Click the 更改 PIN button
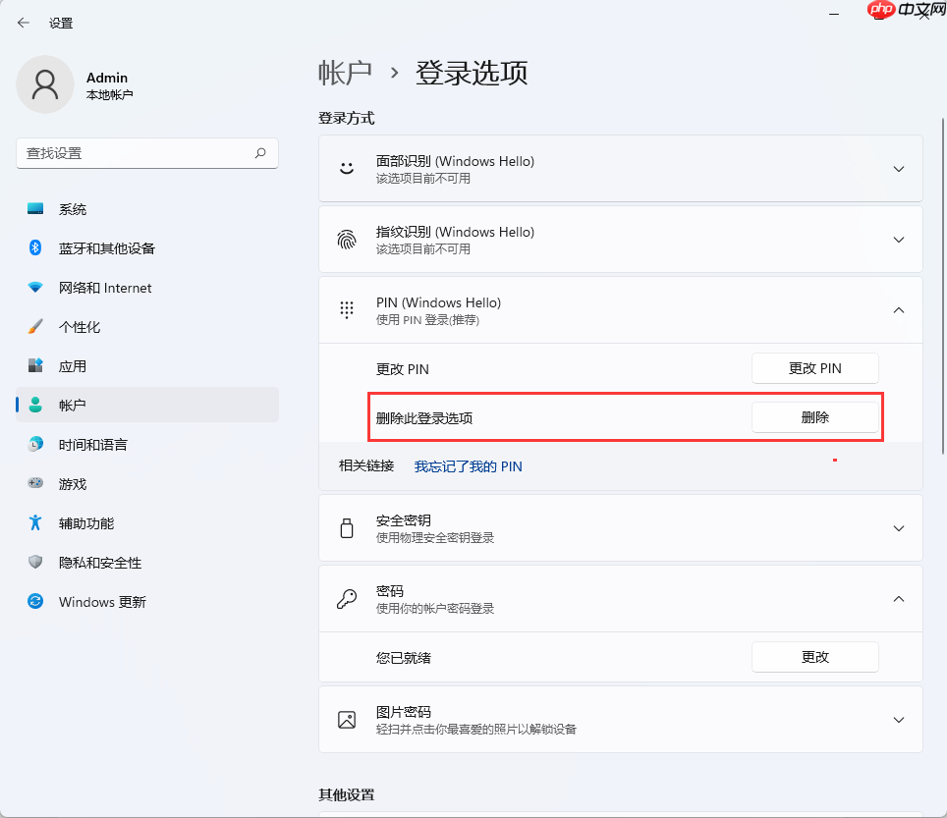947x818 pixels. 815,367
